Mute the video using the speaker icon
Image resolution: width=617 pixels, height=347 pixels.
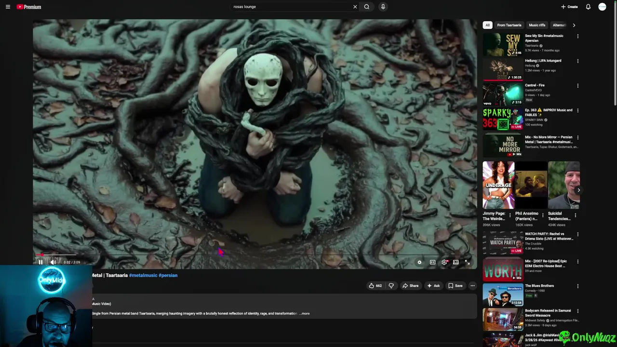[x=53, y=262]
